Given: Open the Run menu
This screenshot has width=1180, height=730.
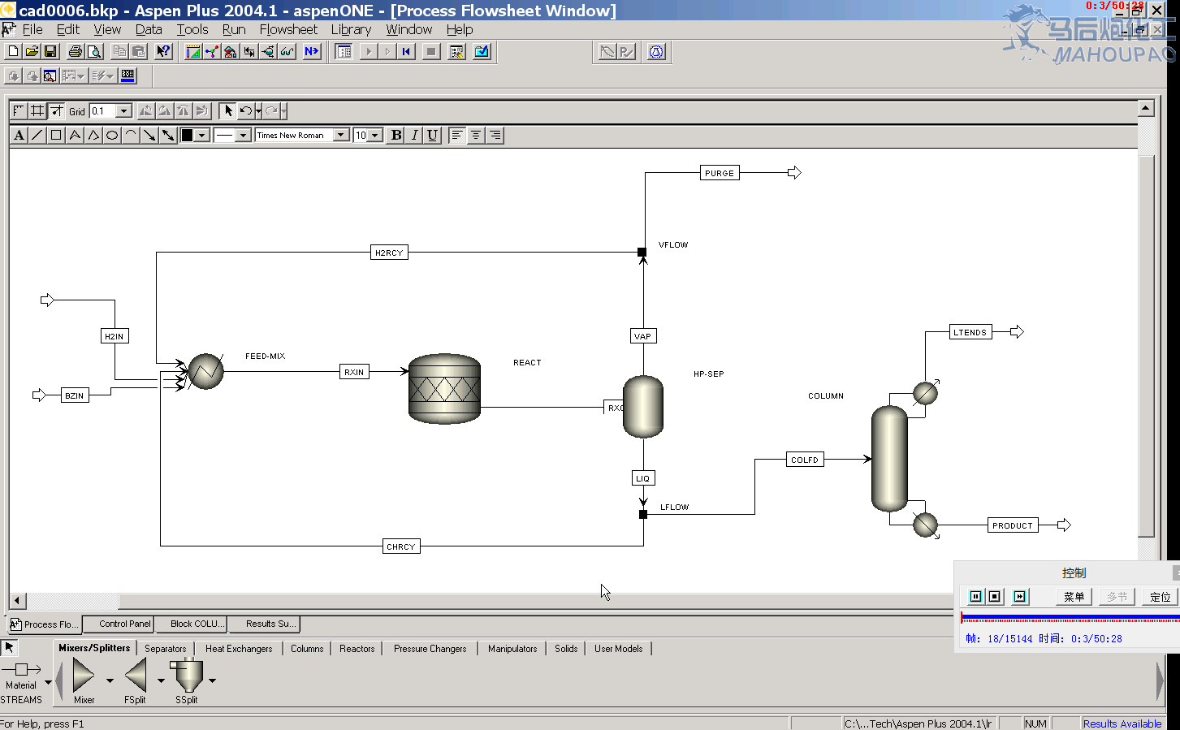Looking at the screenshot, I should pyautogui.click(x=234, y=29).
